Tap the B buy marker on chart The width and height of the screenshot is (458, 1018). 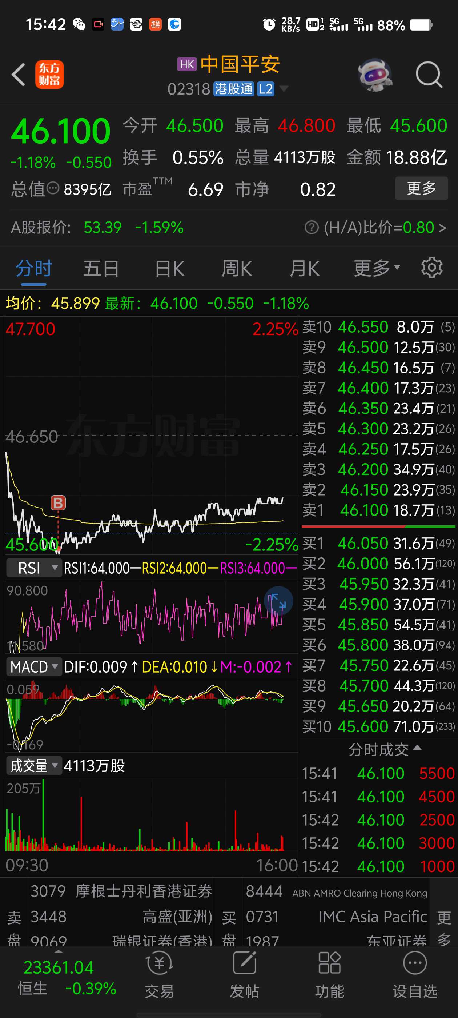tap(58, 503)
